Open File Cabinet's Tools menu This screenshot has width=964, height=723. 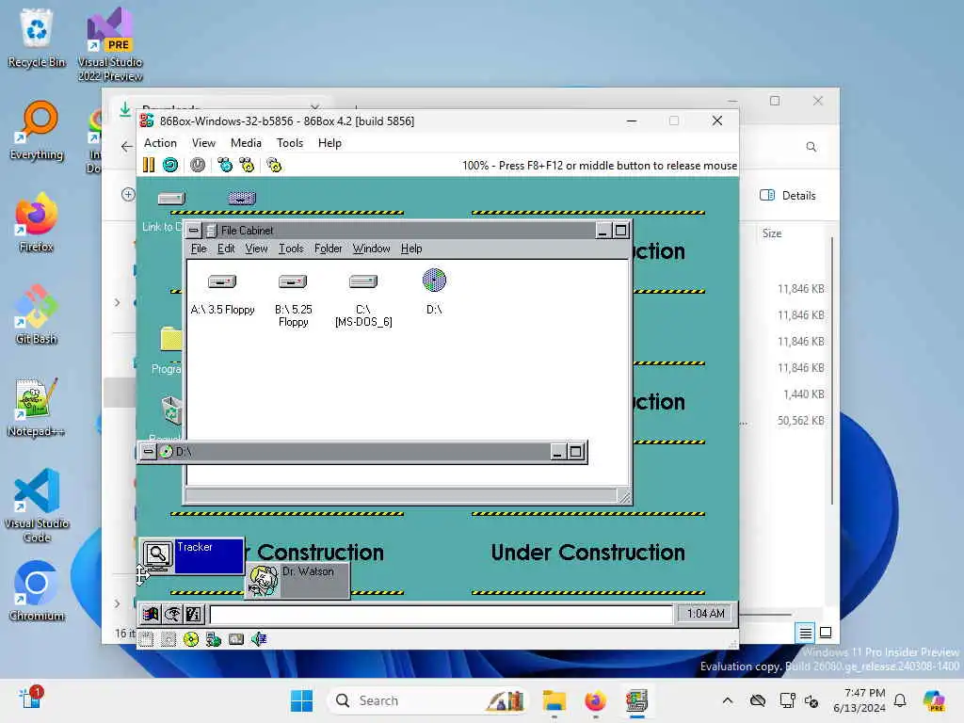pyautogui.click(x=291, y=249)
